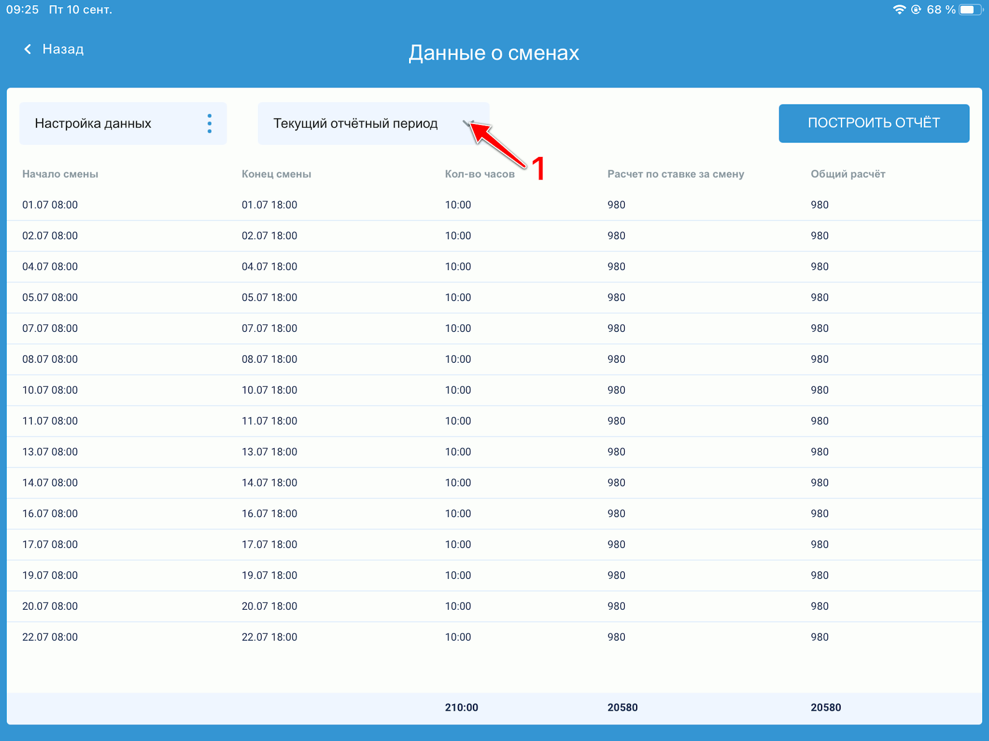
Task: Select the shift start 13.07 08:00
Action: (50, 452)
